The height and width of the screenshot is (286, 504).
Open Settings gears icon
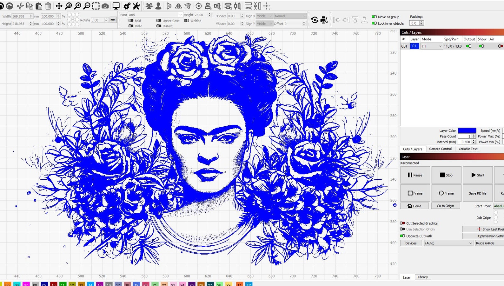click(127, 6)
